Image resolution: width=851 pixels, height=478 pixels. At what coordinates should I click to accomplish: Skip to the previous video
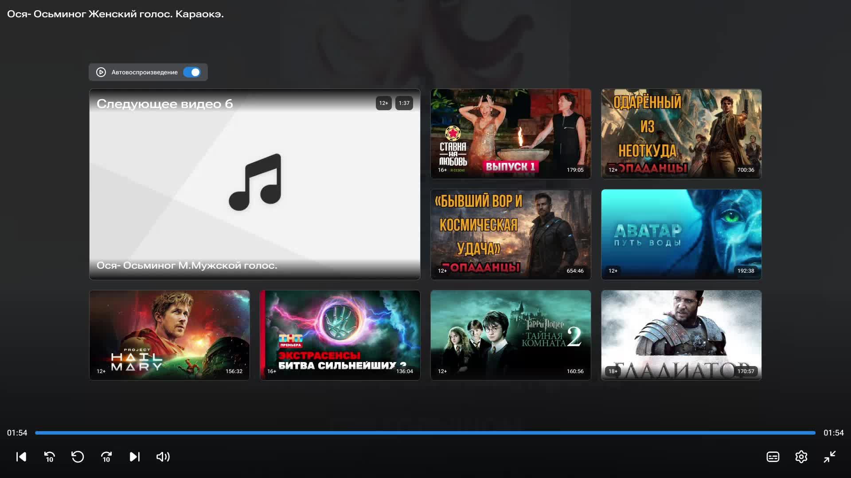coord(21,457)
